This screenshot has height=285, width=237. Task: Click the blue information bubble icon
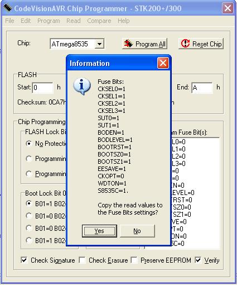[x=82, y=86]
